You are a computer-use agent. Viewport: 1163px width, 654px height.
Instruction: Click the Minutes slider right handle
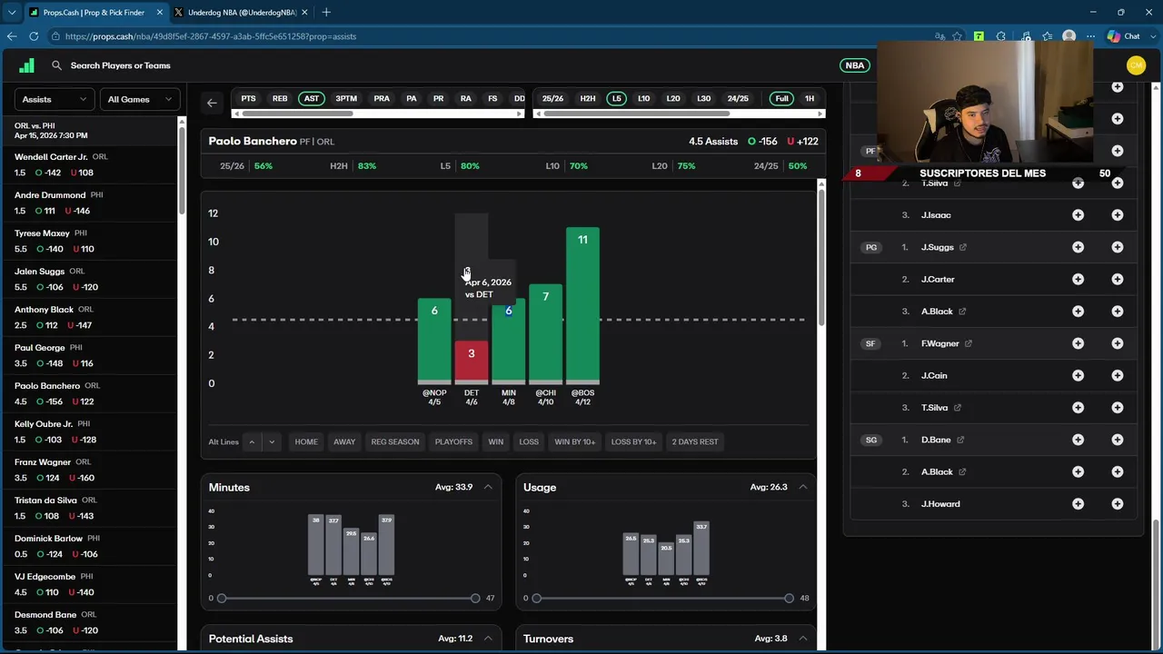point(474,598)
